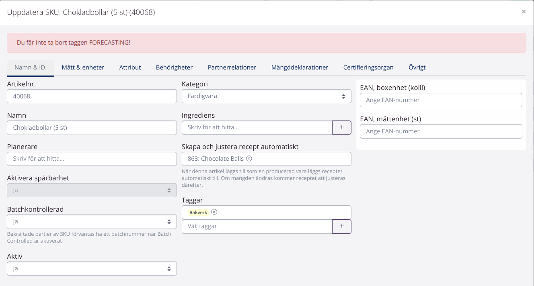Select the Partnerrelationer tab
The width and height of the screenshot is (534, 286).
(x=232, y=67)
